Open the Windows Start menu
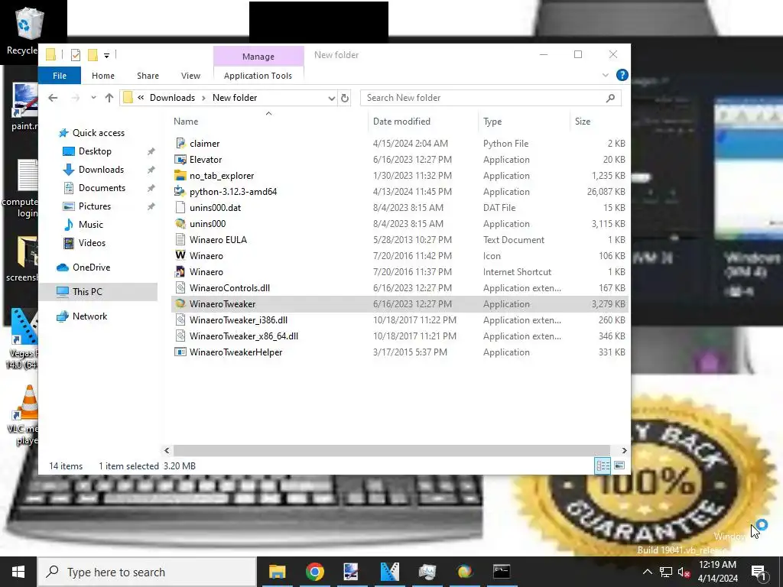 pos(18,572)
